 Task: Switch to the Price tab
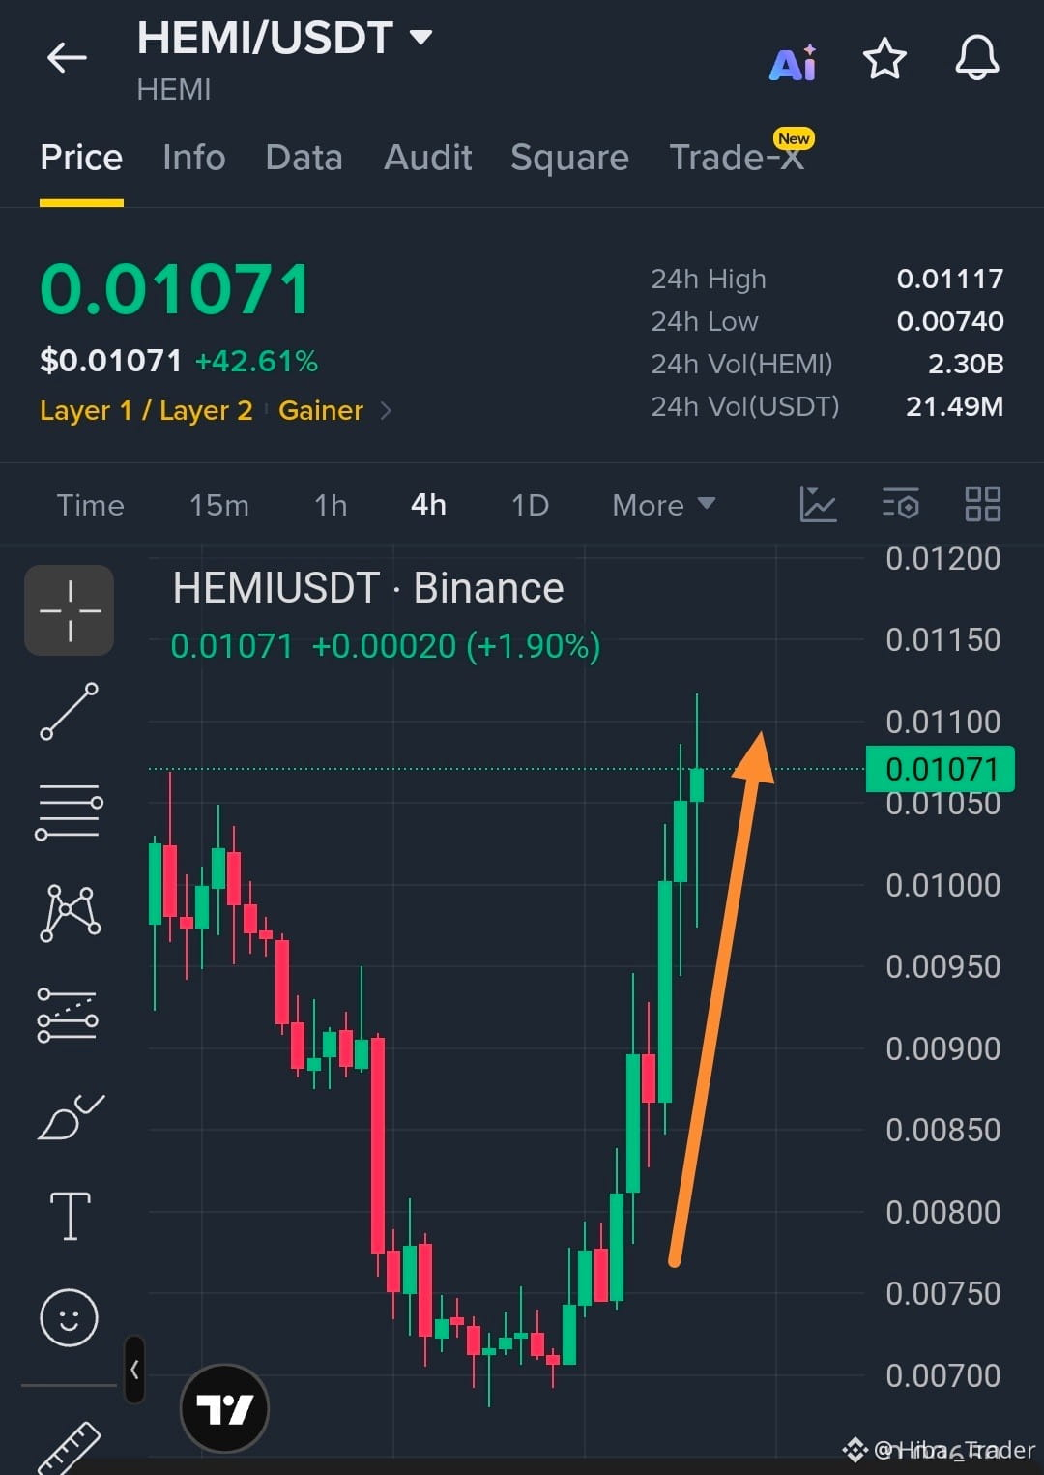[81, 157]
